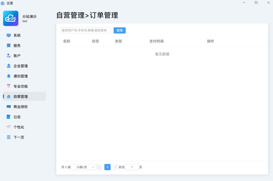
Task: Open the 通知管理 notification bell icon
Action: pyautogui.click(x=8, y=76)
